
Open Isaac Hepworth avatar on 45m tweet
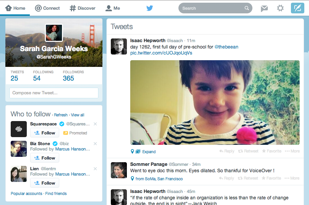click(x=119, y=197)
